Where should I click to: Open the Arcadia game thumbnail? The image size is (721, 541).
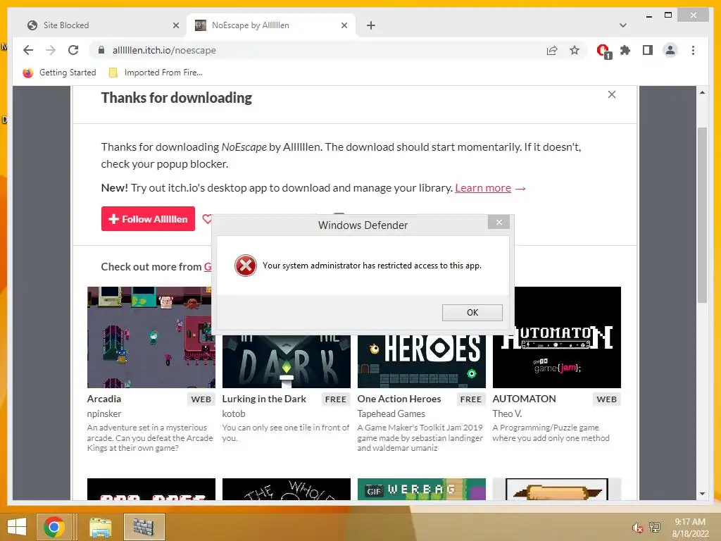[151, 337]
